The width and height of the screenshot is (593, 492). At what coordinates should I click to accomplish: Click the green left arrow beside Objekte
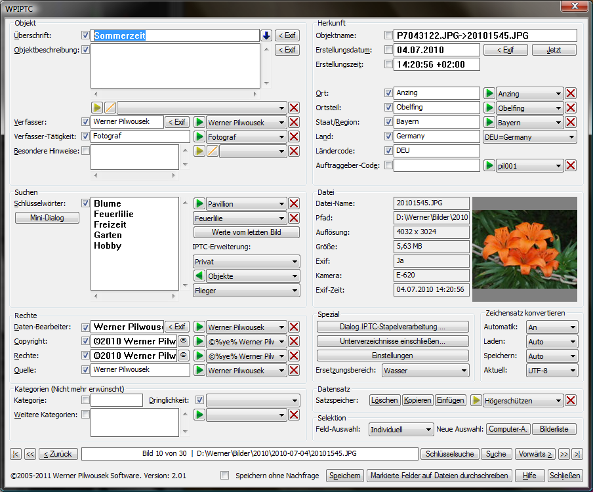click(199, 276)
